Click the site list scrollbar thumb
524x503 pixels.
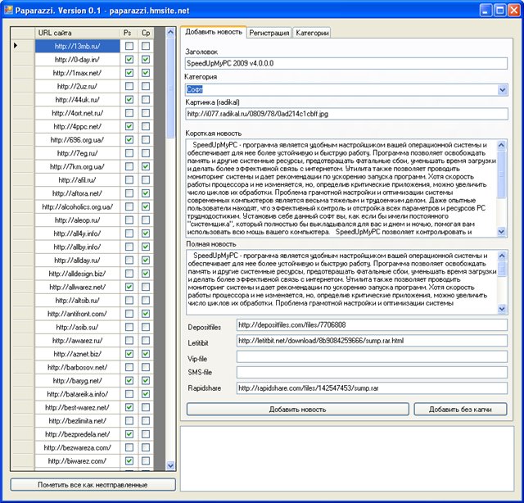pos(170,88)
